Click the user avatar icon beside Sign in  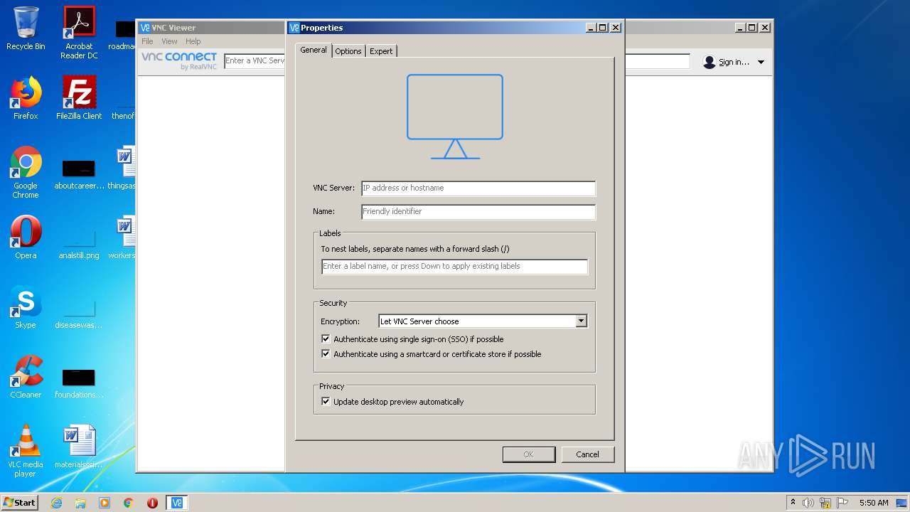(709, 62)
